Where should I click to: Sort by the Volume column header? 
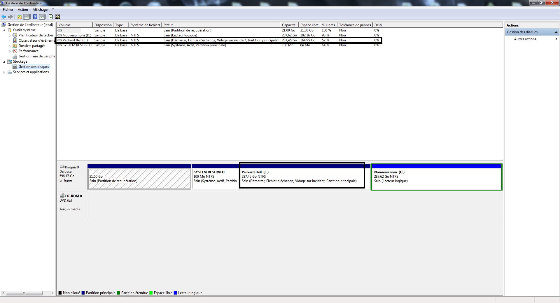tap(75, 25)
